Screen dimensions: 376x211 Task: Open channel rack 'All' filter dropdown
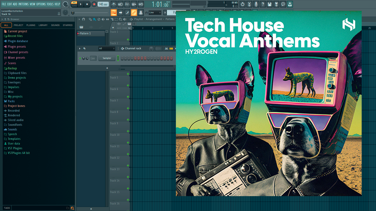(107, 48)
